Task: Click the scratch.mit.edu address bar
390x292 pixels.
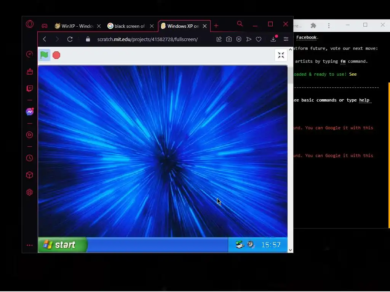Action: coord(147,40)
